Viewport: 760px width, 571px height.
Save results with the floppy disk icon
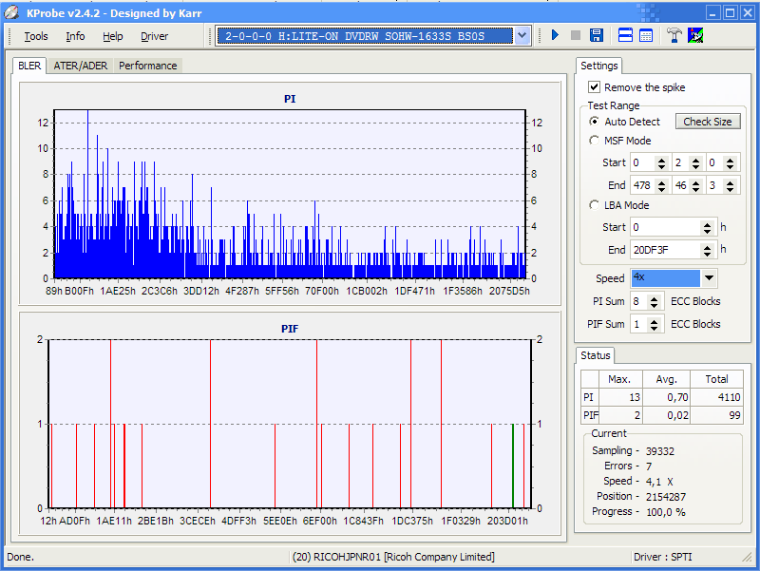click(x=597, y=35)
